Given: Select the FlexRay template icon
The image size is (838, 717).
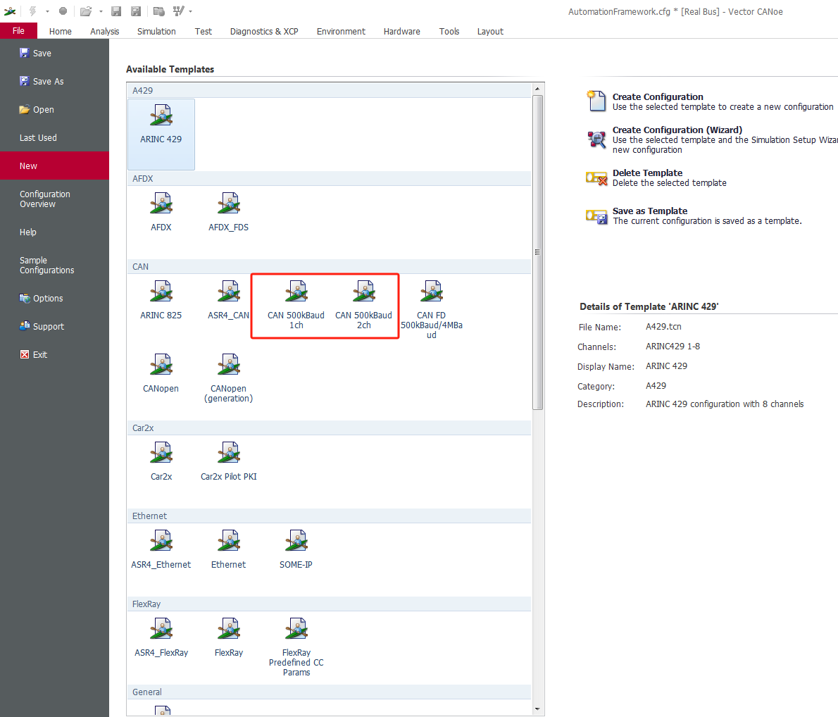Looking at the screenshot, I should click(x=229, y=638).
